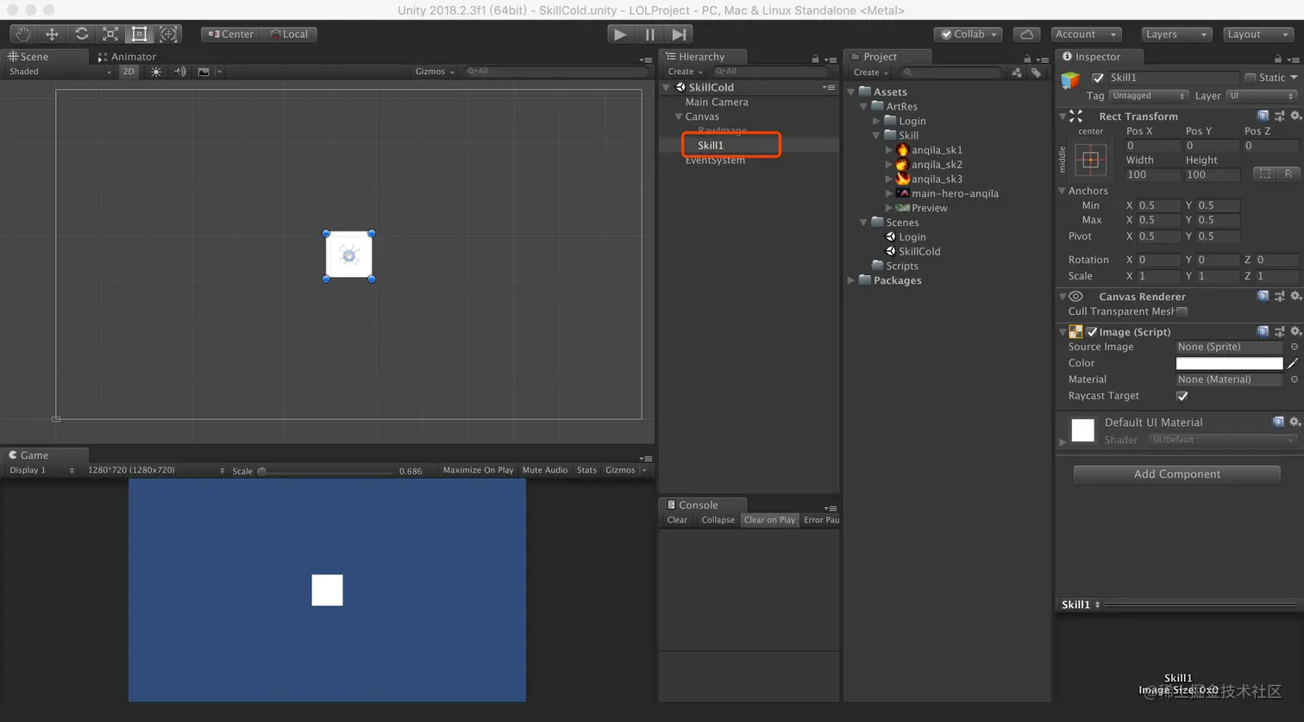Switch to the Animator tab
Screen dimensions: 1304x722
tap(127, 57)
